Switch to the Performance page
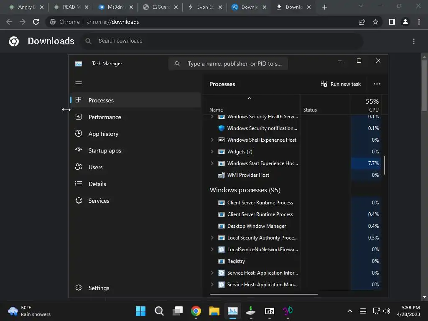 [x=136, y=117]
